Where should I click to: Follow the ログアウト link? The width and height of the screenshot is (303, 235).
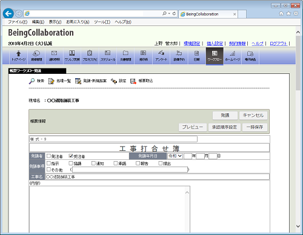coord(278,44)
